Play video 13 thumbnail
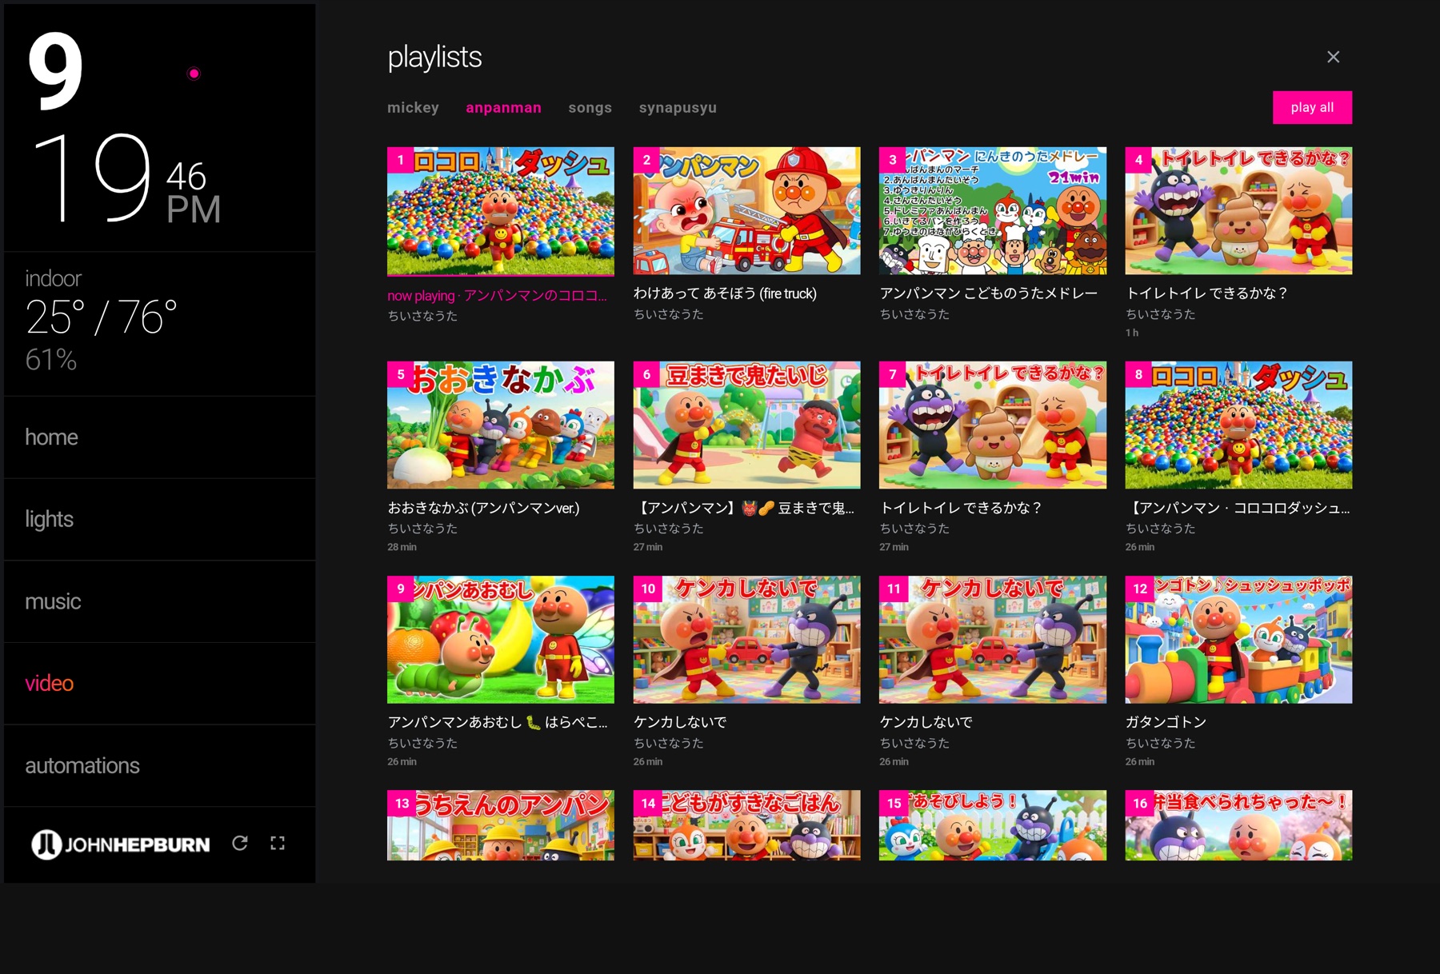 [501, 825]
